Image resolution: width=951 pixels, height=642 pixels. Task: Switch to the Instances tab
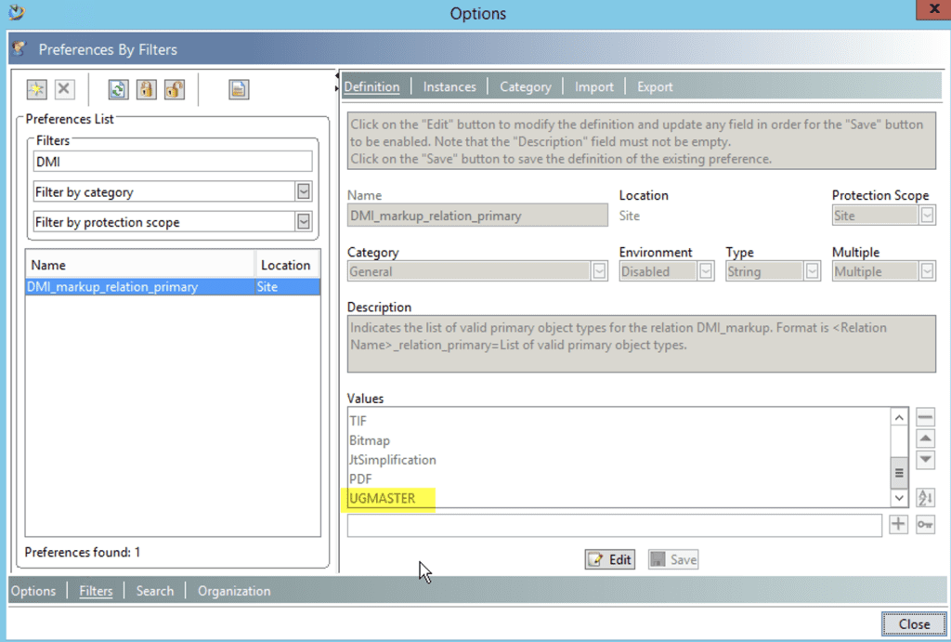tap(449, 85)
